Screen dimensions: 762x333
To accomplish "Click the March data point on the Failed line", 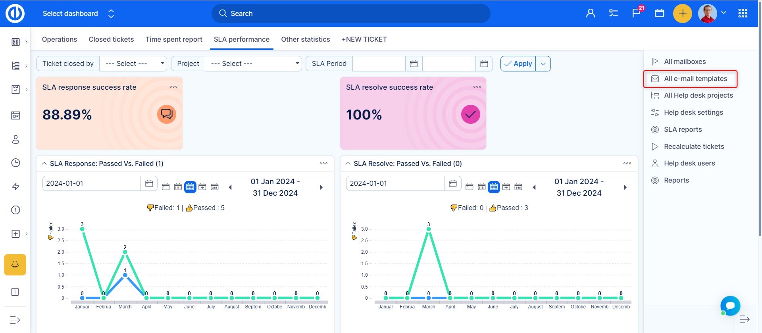I will pyautogui.click(x=125, y=275).
